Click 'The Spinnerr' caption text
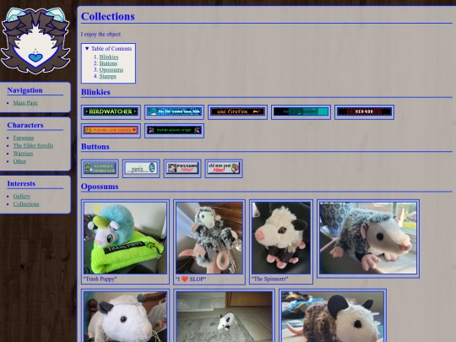 [x=269, y=279]
